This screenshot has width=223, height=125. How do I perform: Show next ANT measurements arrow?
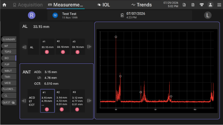tap(89, 101)
